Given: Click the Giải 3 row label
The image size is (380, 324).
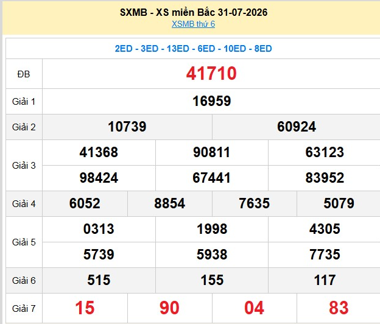Looking at the screenshot, I should pos(24,166).
